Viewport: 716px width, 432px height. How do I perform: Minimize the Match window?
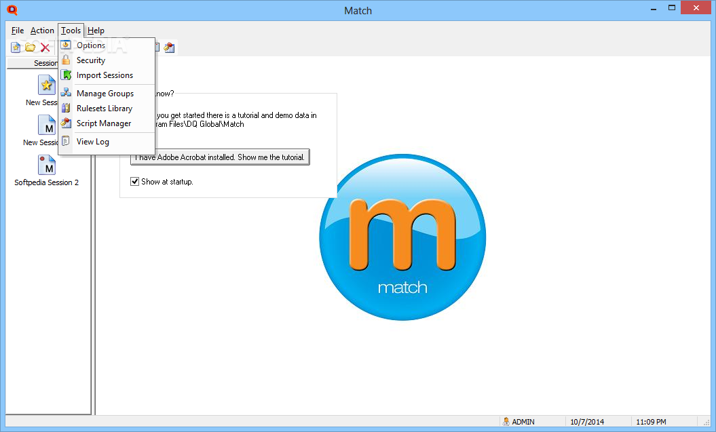[654, 7]
